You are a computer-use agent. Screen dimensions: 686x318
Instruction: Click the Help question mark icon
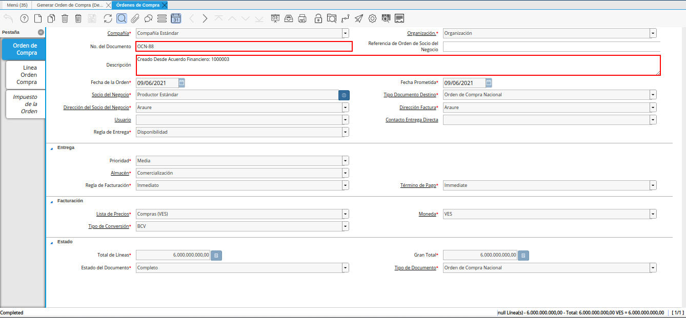(x=24, y=18)
